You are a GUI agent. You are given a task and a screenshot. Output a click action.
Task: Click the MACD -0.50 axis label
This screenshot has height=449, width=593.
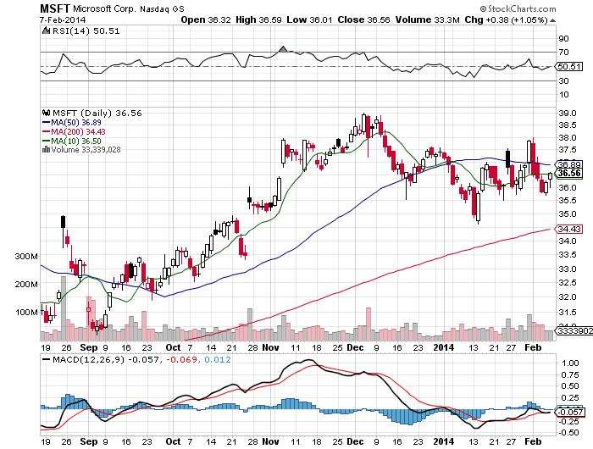pos(569,433)
